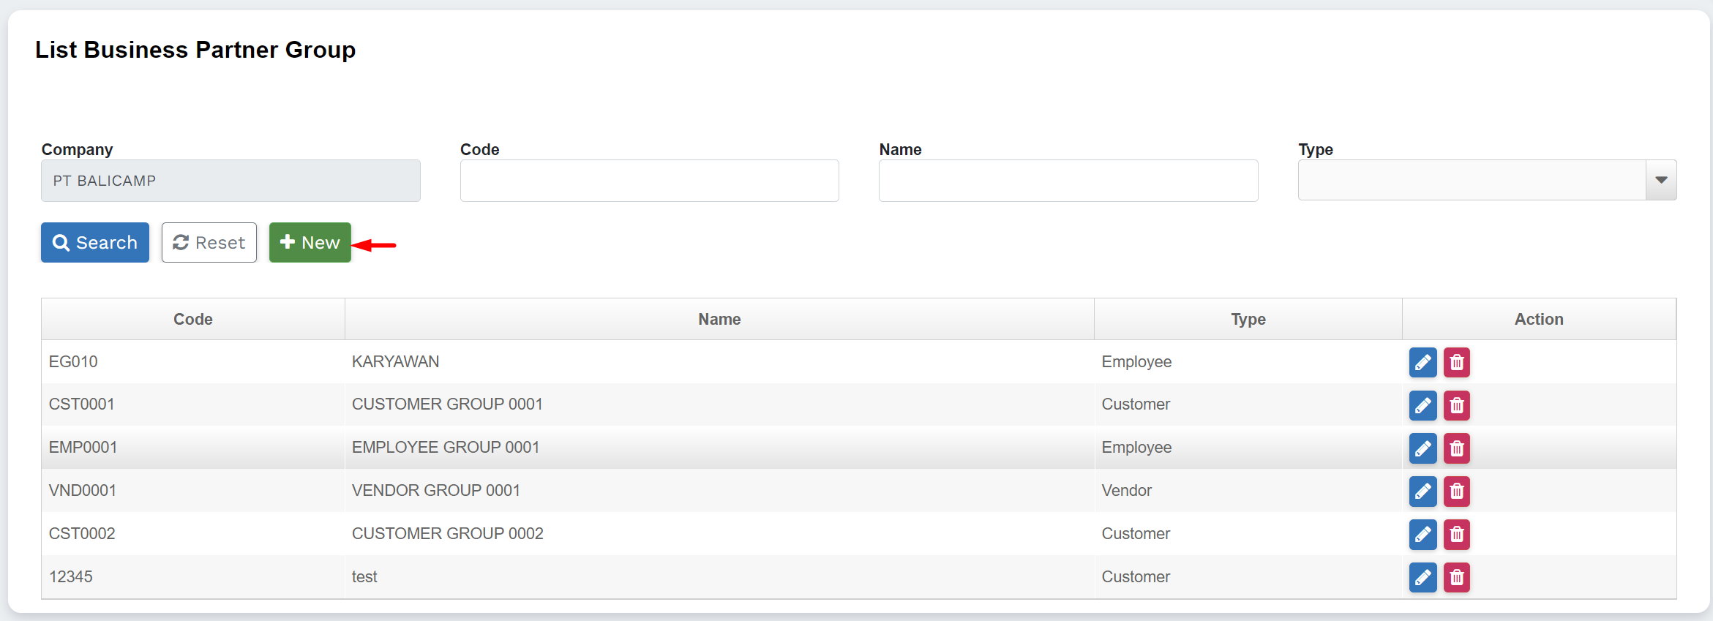This screenshot has width=1713, height=621.
Task: Click the Company field PT BALICAMP
Action: tap(230, 181)
